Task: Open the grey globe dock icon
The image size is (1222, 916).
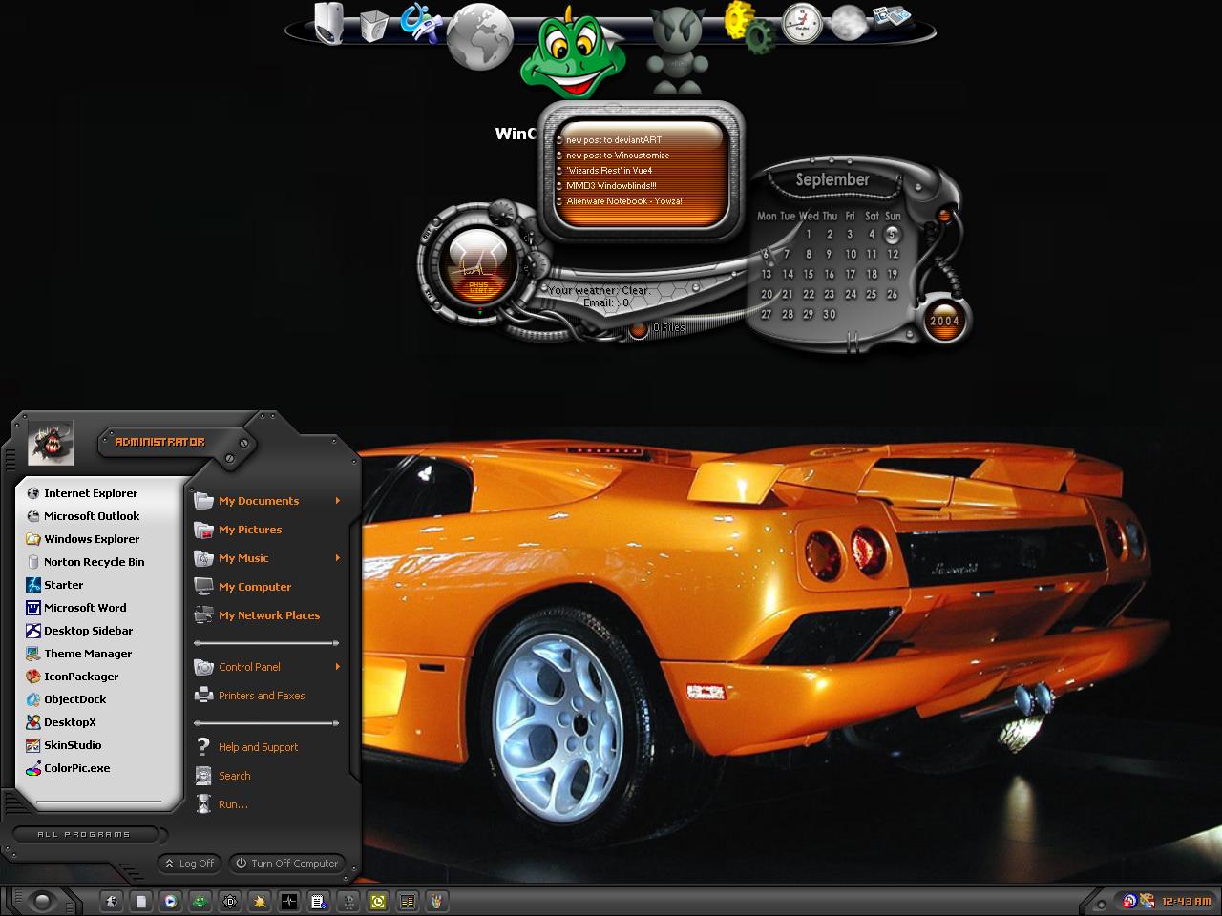Action: coord(480,36)
